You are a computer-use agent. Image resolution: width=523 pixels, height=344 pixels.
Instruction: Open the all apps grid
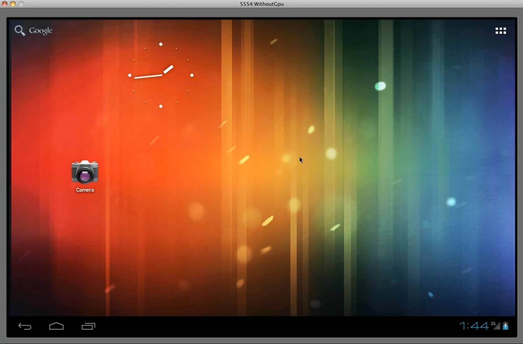coord(501,31)
